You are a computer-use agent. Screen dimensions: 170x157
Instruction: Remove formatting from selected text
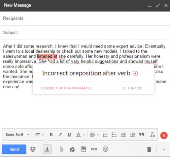point(152,135)
